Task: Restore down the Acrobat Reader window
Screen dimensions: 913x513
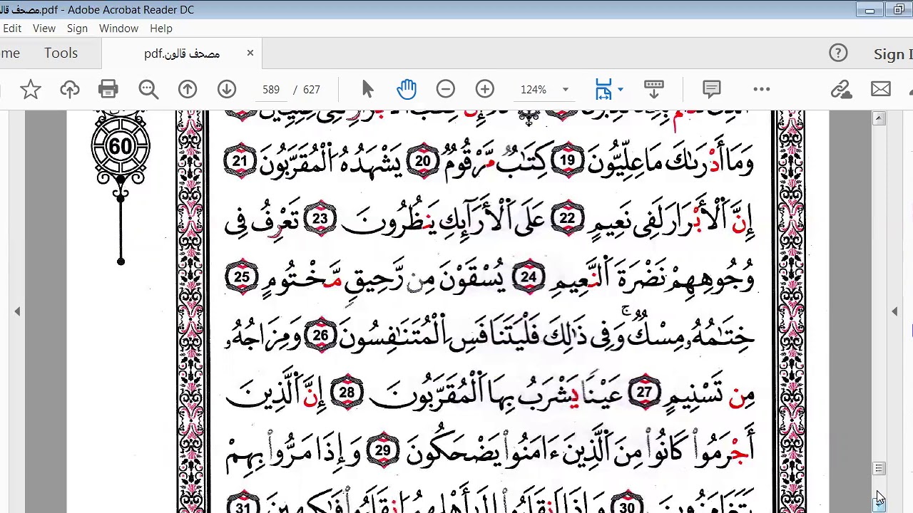Action: point(898,10)
